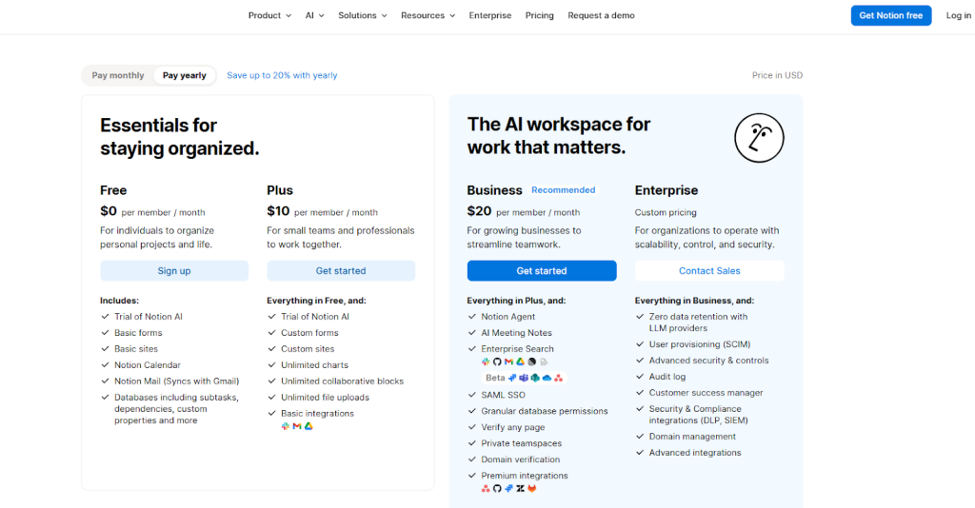Open Request a demo from the navbar

tap(601, 15)
